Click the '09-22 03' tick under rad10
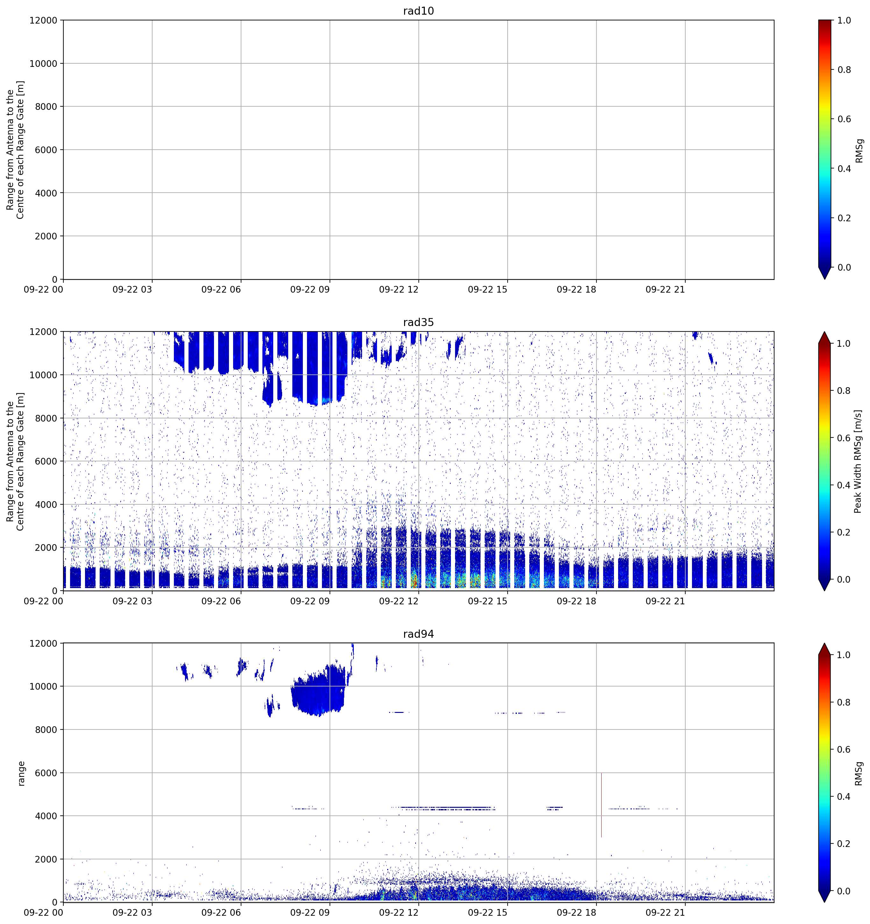 pyautogui.click(x=132, y=289)
